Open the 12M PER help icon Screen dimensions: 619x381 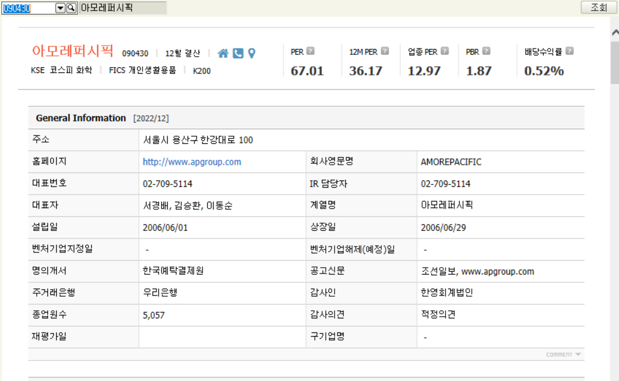tap(384, 50)
